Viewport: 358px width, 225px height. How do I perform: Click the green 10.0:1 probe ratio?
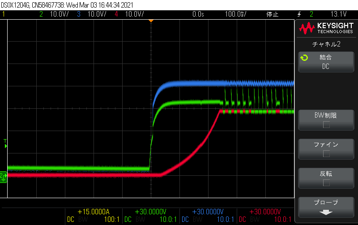[x=168, y=220]
